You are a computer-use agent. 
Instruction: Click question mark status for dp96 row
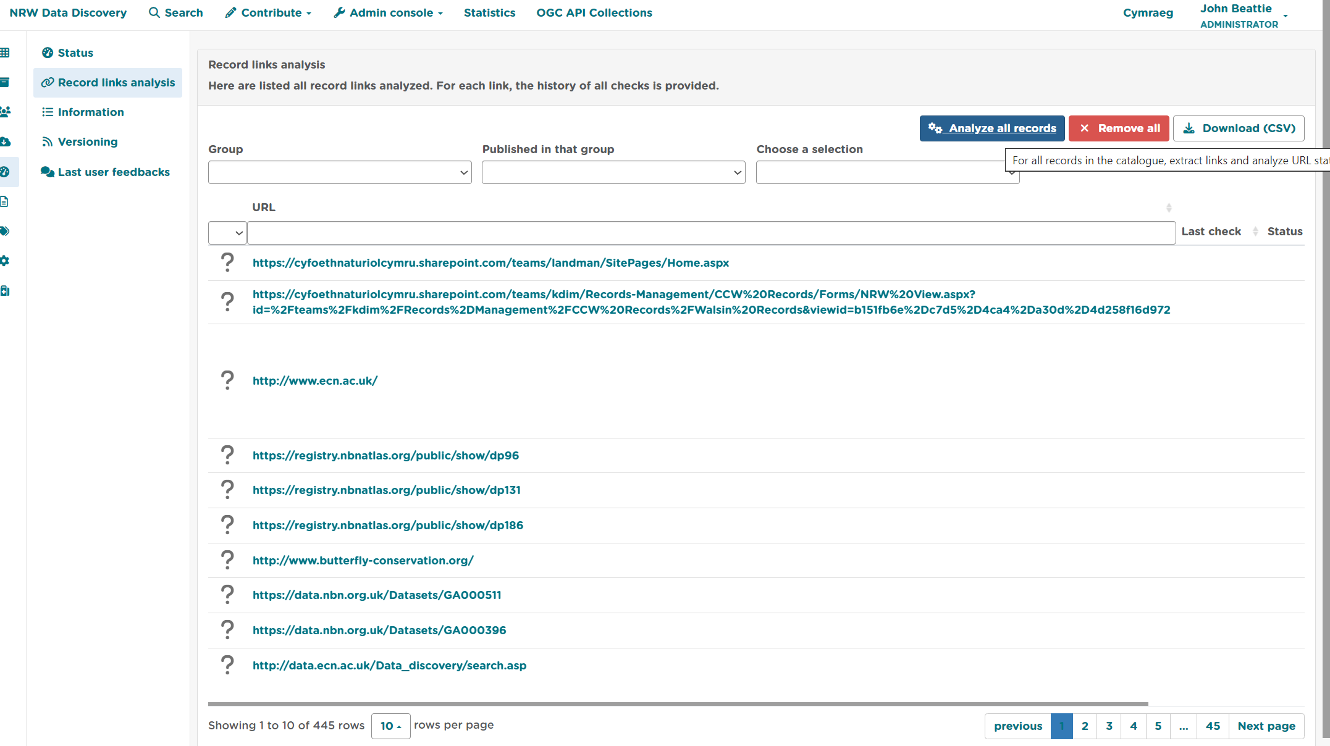coord(227,455)
